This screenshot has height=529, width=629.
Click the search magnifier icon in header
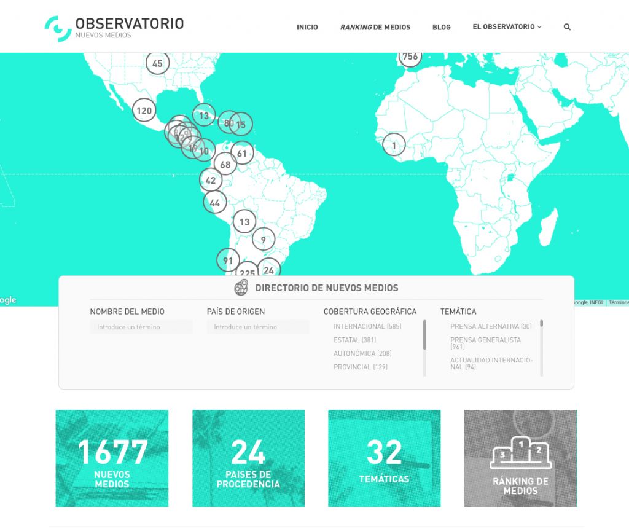tap(567, 27)
